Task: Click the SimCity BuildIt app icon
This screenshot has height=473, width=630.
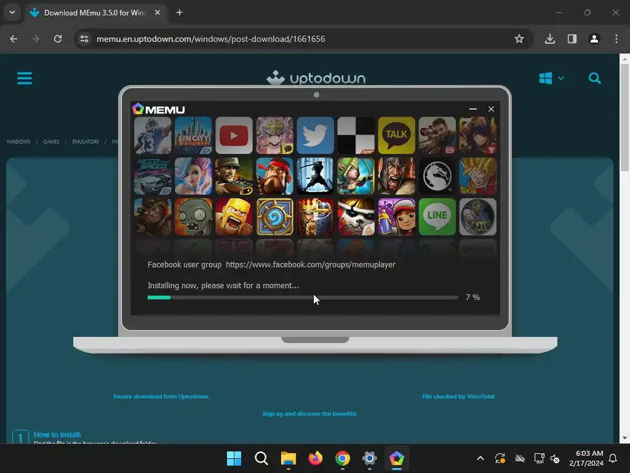Action: [193, 135]
